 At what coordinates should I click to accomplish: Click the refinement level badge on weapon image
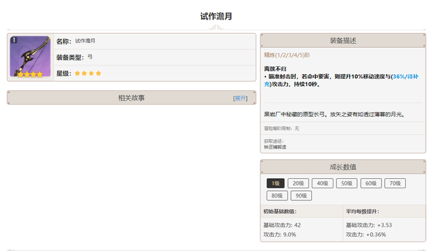14,40
